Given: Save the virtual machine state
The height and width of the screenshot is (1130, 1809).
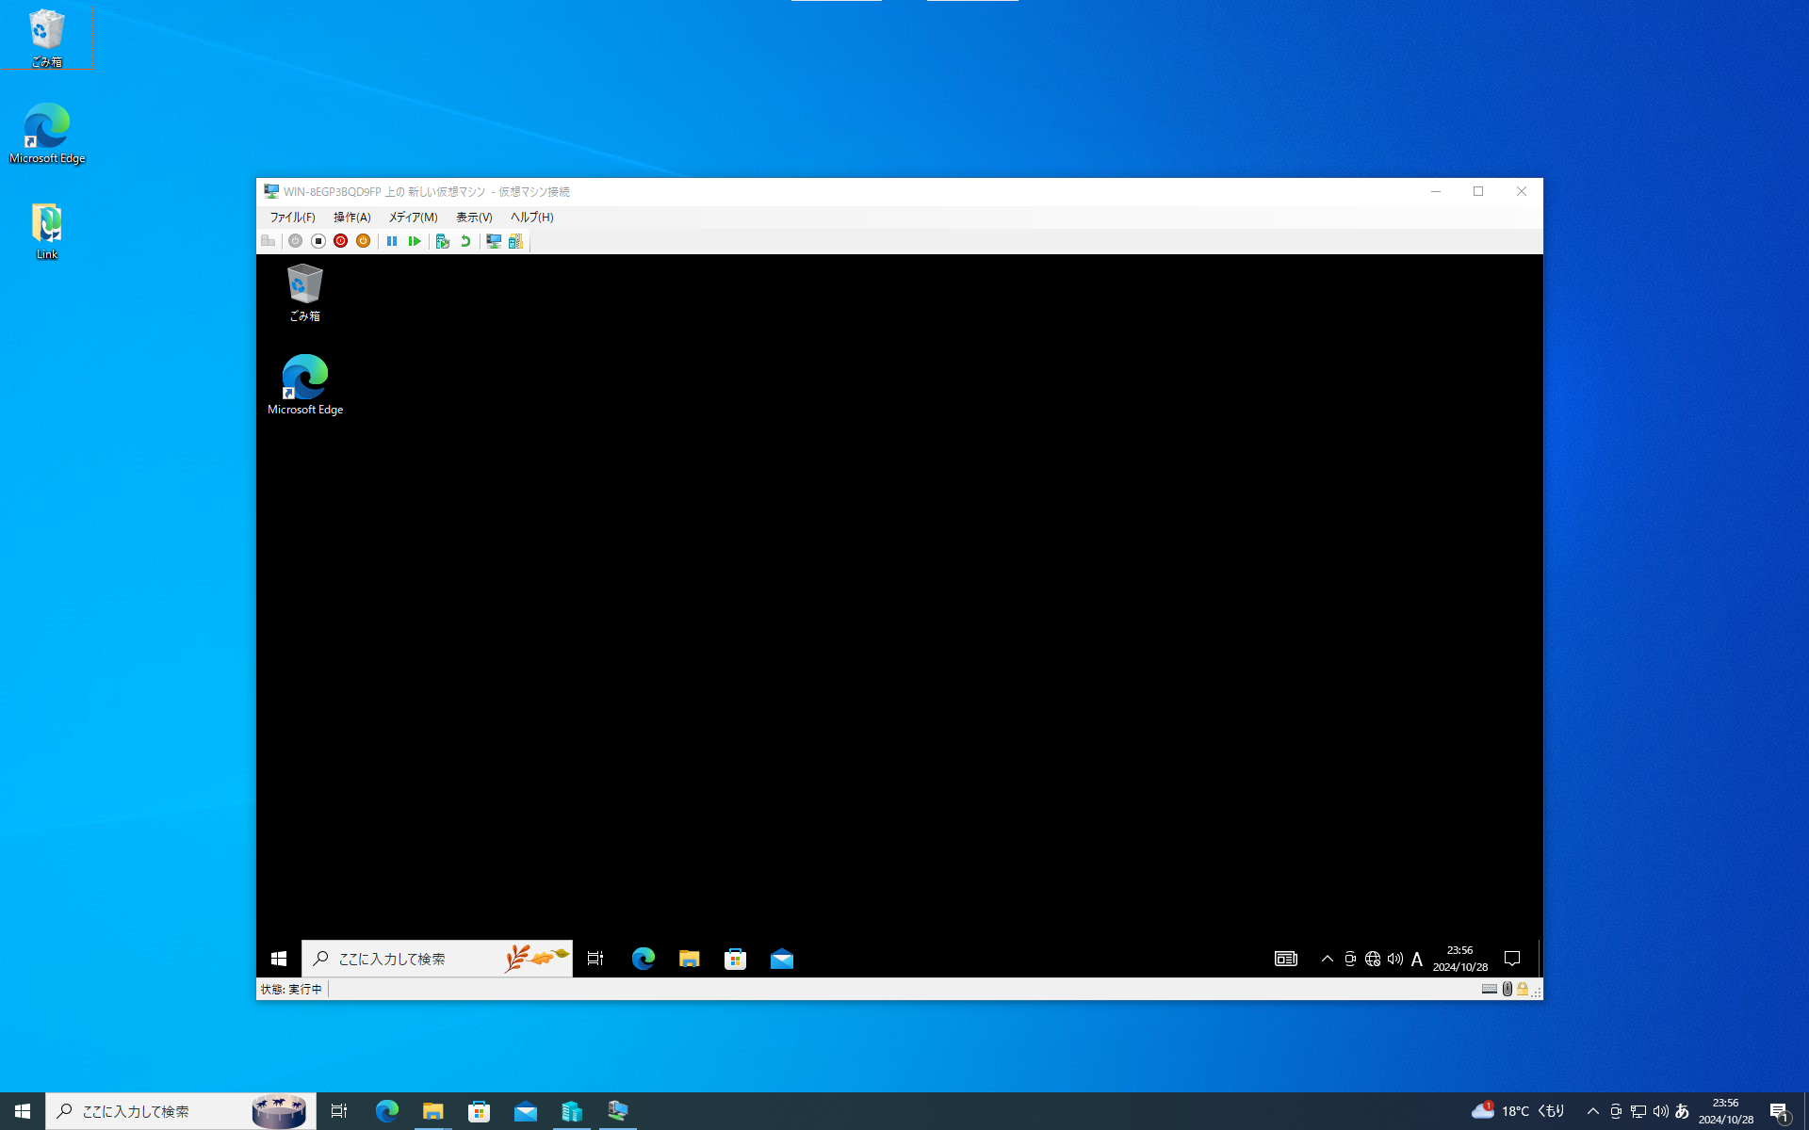Looking at the screenshot, I should click(363, 241).
